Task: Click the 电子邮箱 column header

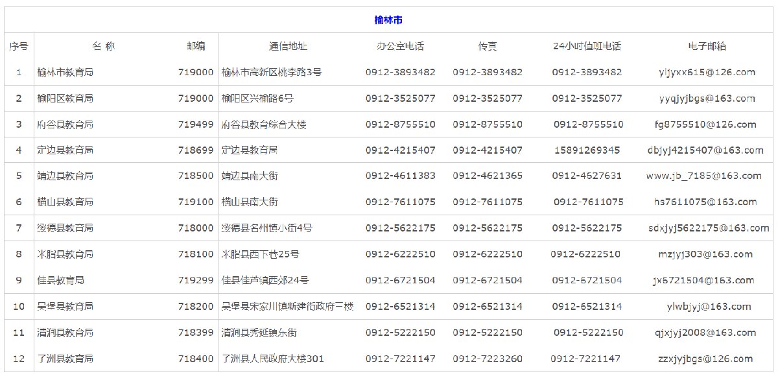Action: [x=707, y=46]
